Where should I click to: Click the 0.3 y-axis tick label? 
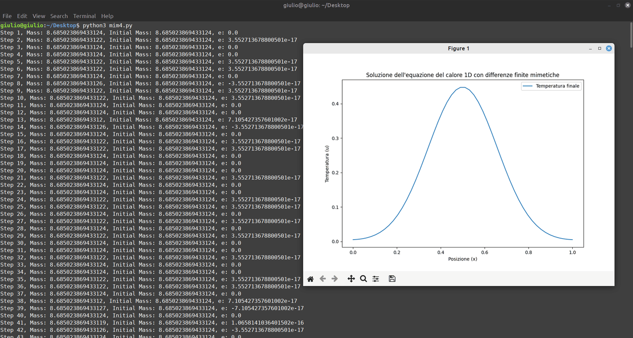[x=334, y=138]
